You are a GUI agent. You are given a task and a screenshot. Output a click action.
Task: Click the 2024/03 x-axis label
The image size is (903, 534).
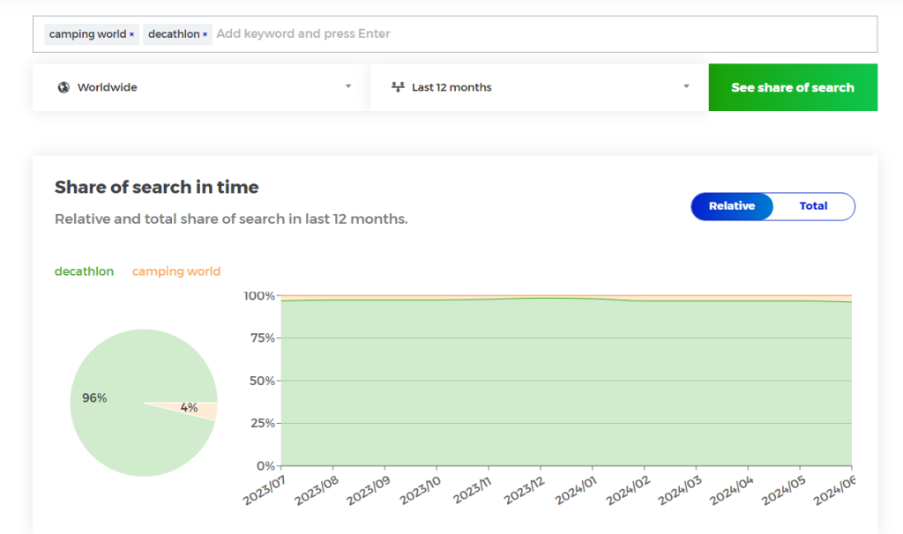pyautogui.click(x=680, y=491)
